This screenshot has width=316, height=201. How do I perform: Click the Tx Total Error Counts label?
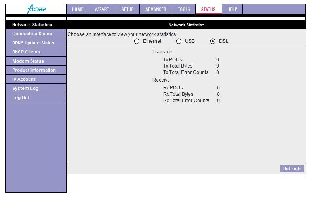(186, 72)
